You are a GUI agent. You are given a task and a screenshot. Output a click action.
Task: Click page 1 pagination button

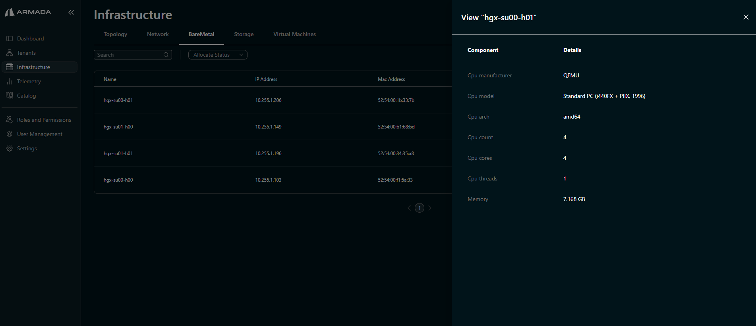(x=420, y=208)
